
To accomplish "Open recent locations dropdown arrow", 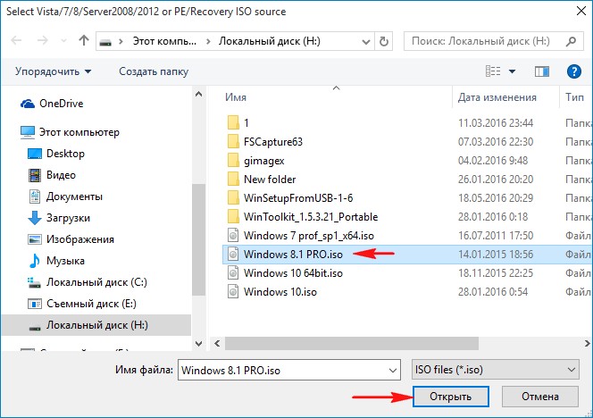I will pos(63,41).
